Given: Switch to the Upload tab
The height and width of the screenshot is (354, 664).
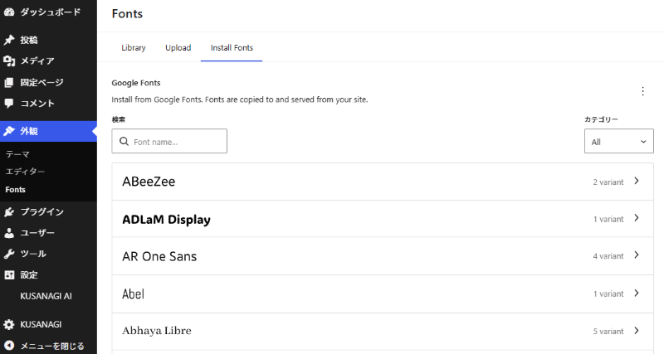Looking at the screenshot, I should (178, 48).
